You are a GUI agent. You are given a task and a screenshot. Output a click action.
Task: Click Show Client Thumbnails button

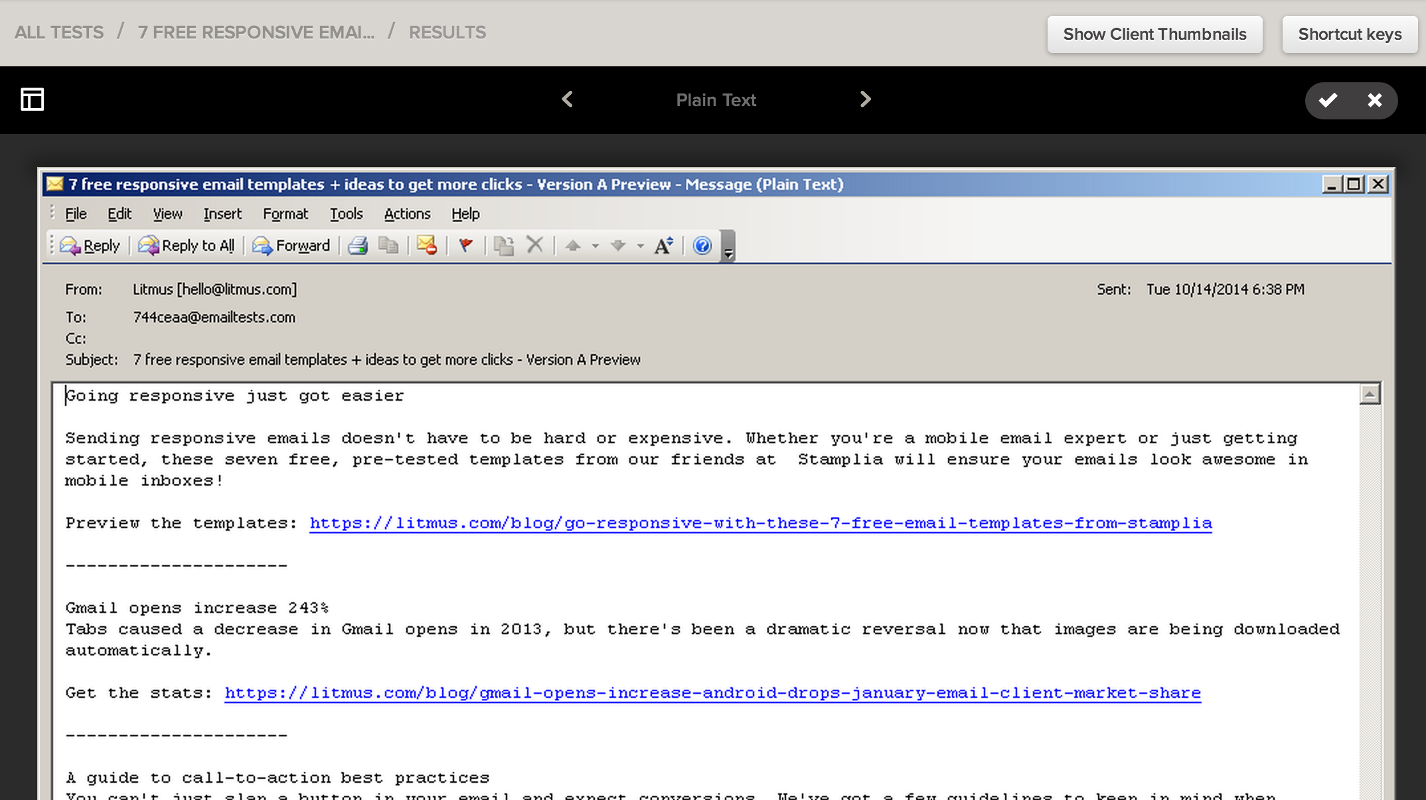(x=1154, y=34)
